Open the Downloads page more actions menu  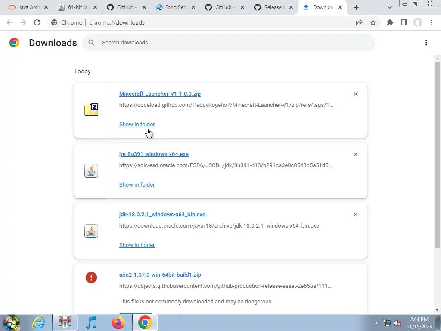click(426, 43)
